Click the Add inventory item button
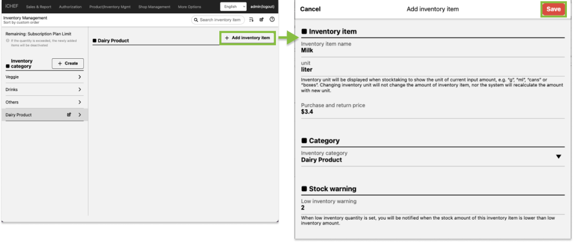Viewport: 573px width, 242px height. coord(247,38)
